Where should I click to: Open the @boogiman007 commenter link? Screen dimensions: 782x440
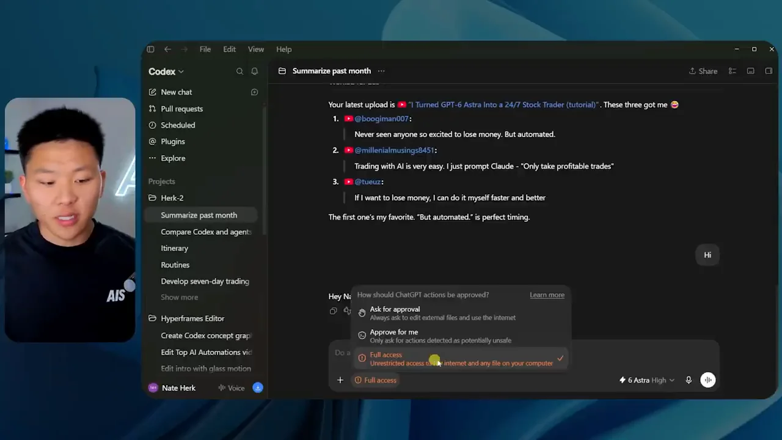pyautogui.click(x=382, y=119)
